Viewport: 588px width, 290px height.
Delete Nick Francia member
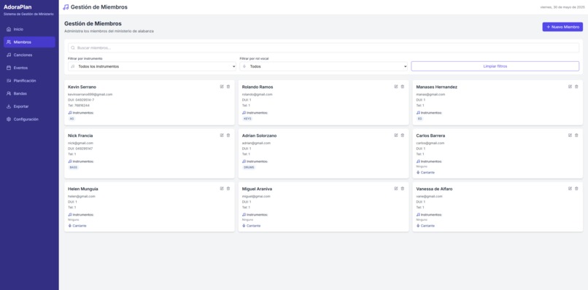(228, 136)
